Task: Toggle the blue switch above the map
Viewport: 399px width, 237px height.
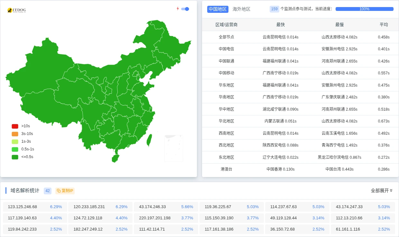Action: (x=185, y=9)
